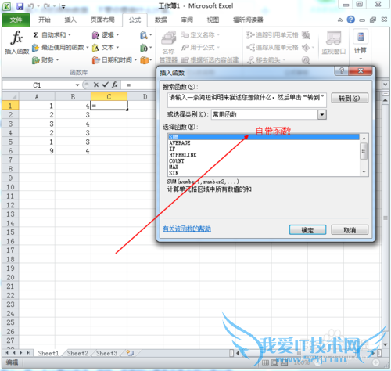This screenshot has width=391, height=371.
Task: Select MAX in the function list
Action: [x=264, y=167]
